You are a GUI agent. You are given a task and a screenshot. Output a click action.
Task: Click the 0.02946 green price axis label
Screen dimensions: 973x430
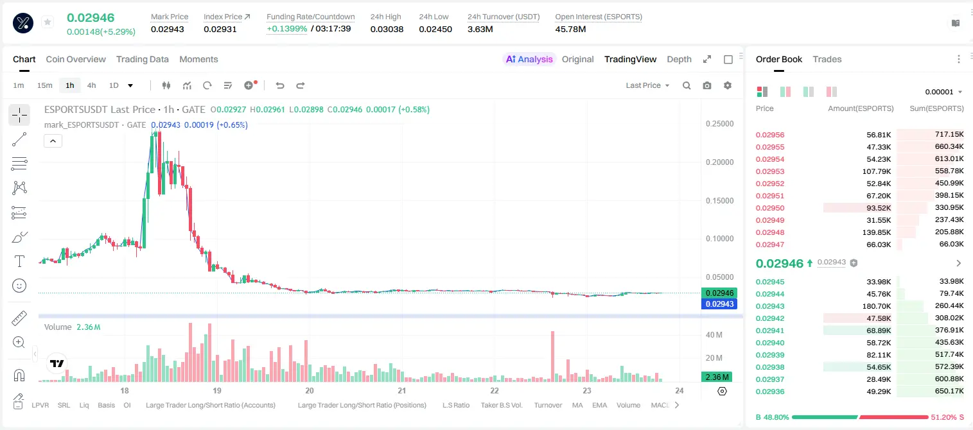[x=719, y=293]
